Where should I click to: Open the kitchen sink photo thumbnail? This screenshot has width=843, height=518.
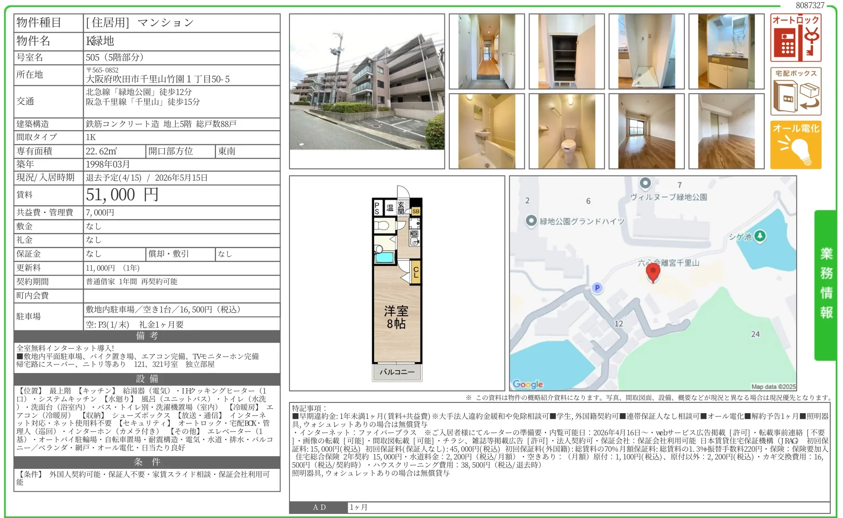pos(727,51)
